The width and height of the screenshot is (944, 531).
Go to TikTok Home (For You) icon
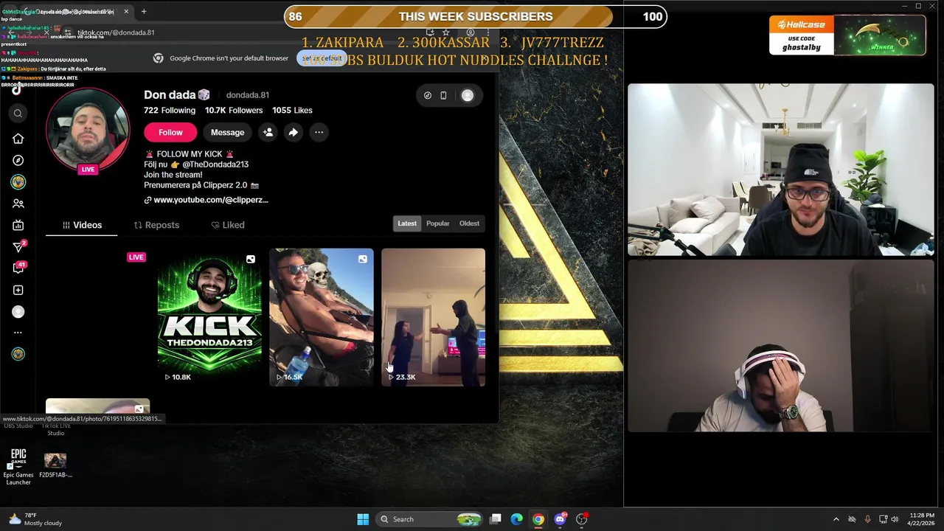[18, 139]
